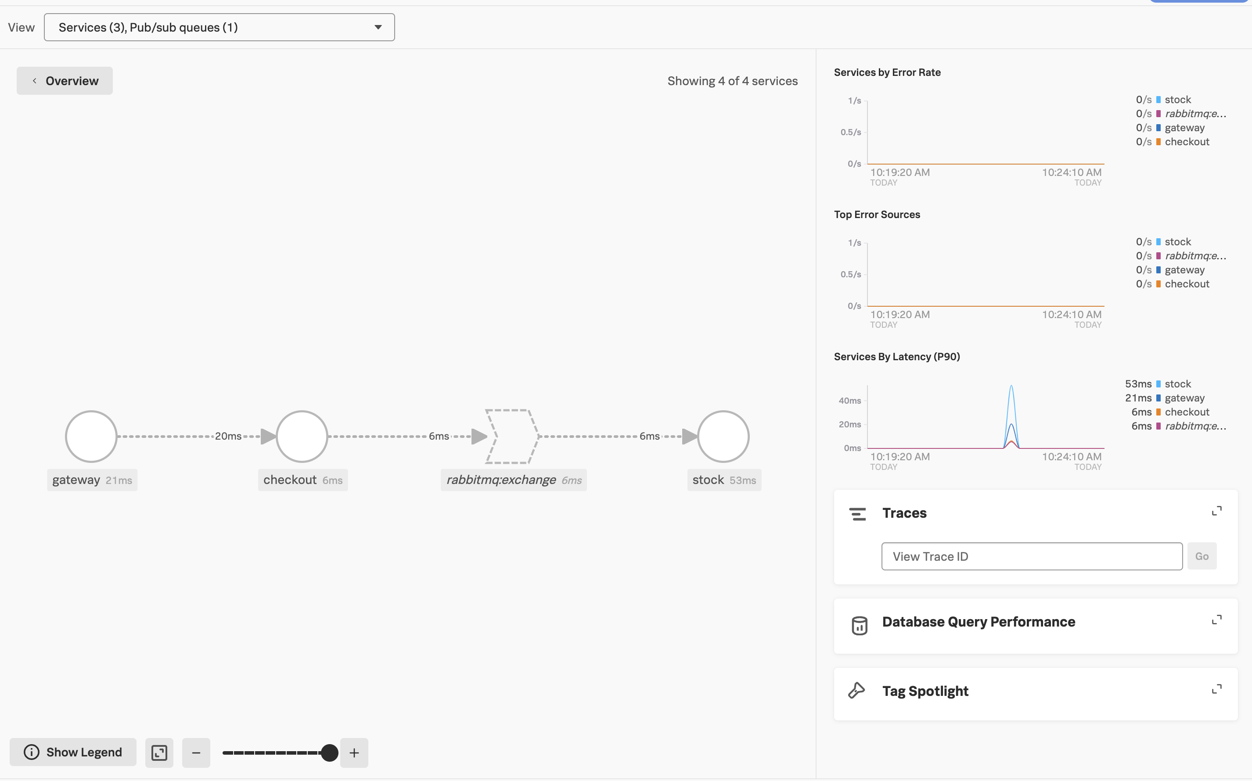Image resolution: width=1252 pixels, height=781 pixels.
Task: Click Show Legend button
Action: 73,752
